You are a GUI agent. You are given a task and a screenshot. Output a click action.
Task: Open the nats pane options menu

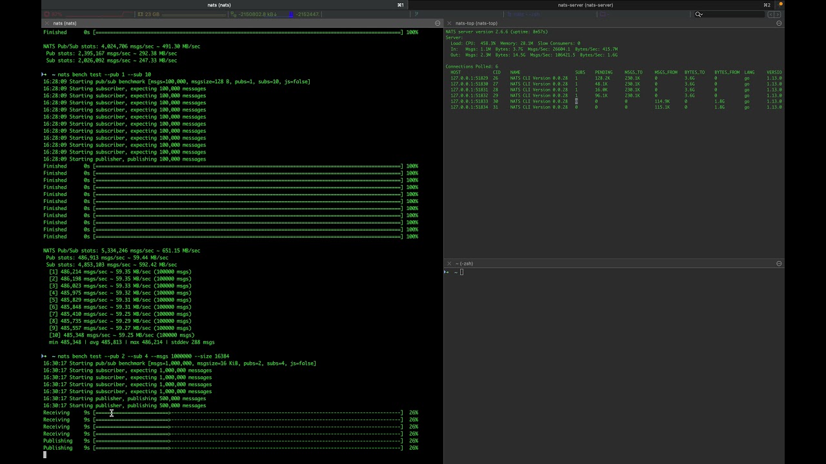coord(438,23)
